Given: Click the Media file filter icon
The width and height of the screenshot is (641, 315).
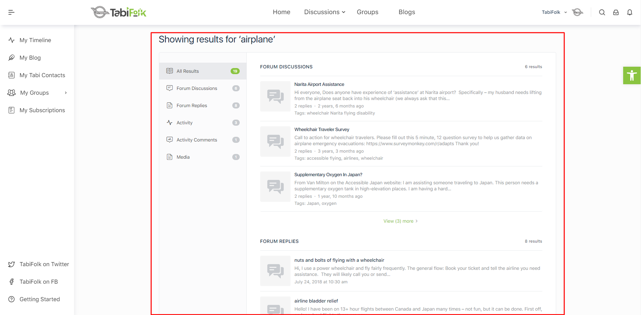Looking at the screenshot, I should (x=170, y=157).
